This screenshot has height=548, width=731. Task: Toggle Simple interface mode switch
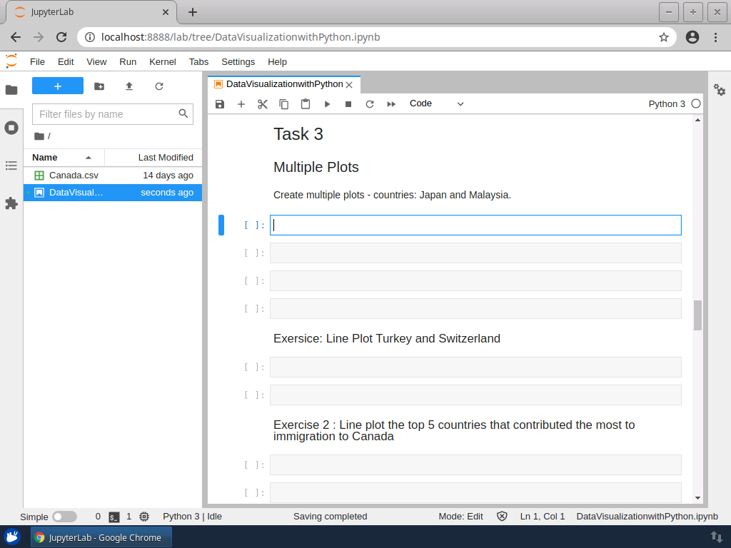click(64, 517)
